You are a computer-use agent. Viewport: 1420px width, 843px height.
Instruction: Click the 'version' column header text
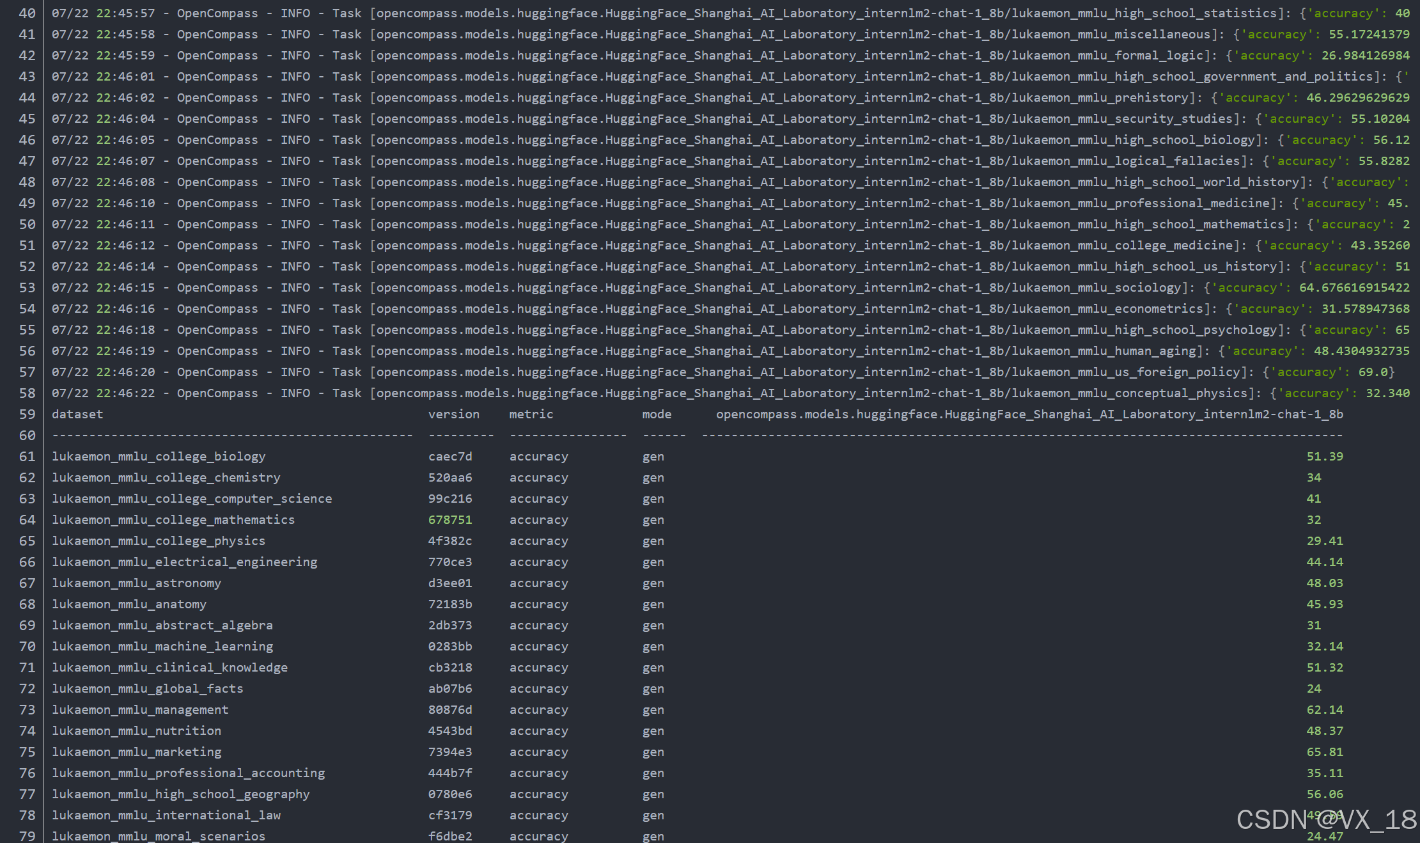pos(453,414)
